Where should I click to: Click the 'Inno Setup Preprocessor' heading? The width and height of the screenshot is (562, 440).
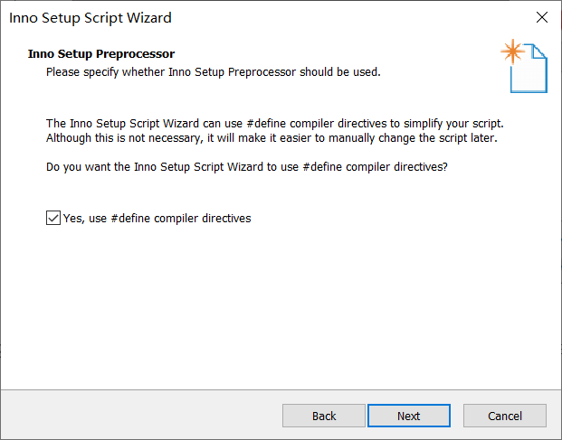pyautogui.click(x=101, y=54)
